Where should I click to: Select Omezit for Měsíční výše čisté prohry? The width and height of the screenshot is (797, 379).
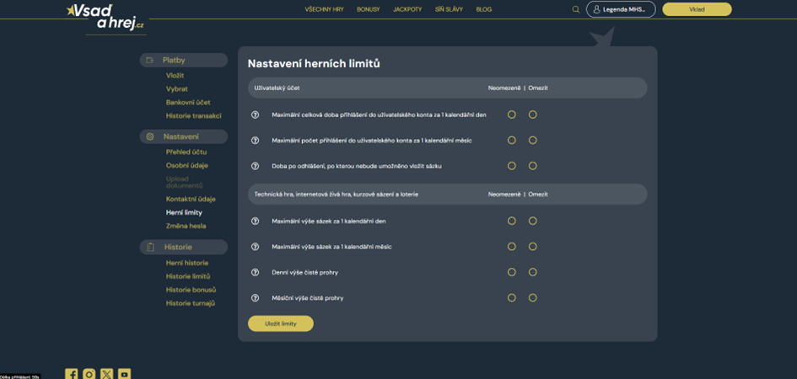(x=533, y=298)
